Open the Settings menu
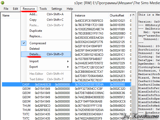 [x=56, y=9]
